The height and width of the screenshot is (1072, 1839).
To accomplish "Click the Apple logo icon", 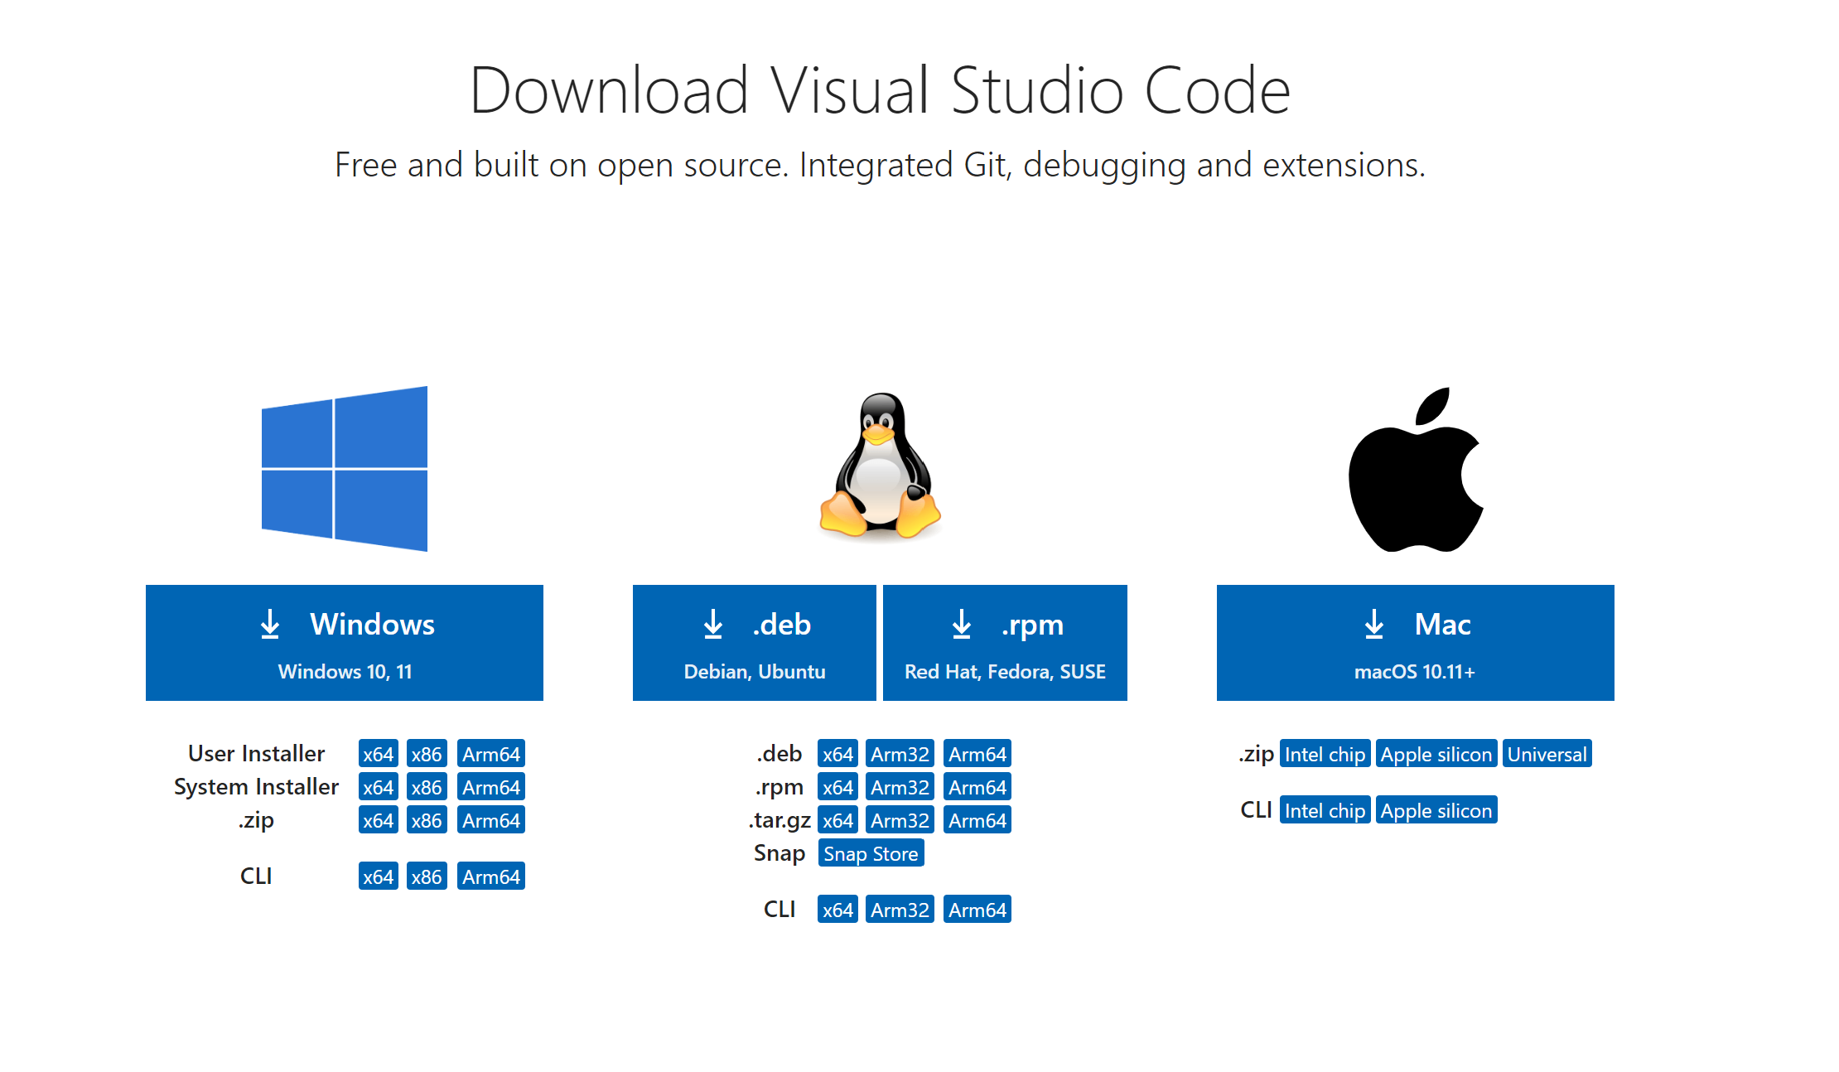I will (1416, 469).
